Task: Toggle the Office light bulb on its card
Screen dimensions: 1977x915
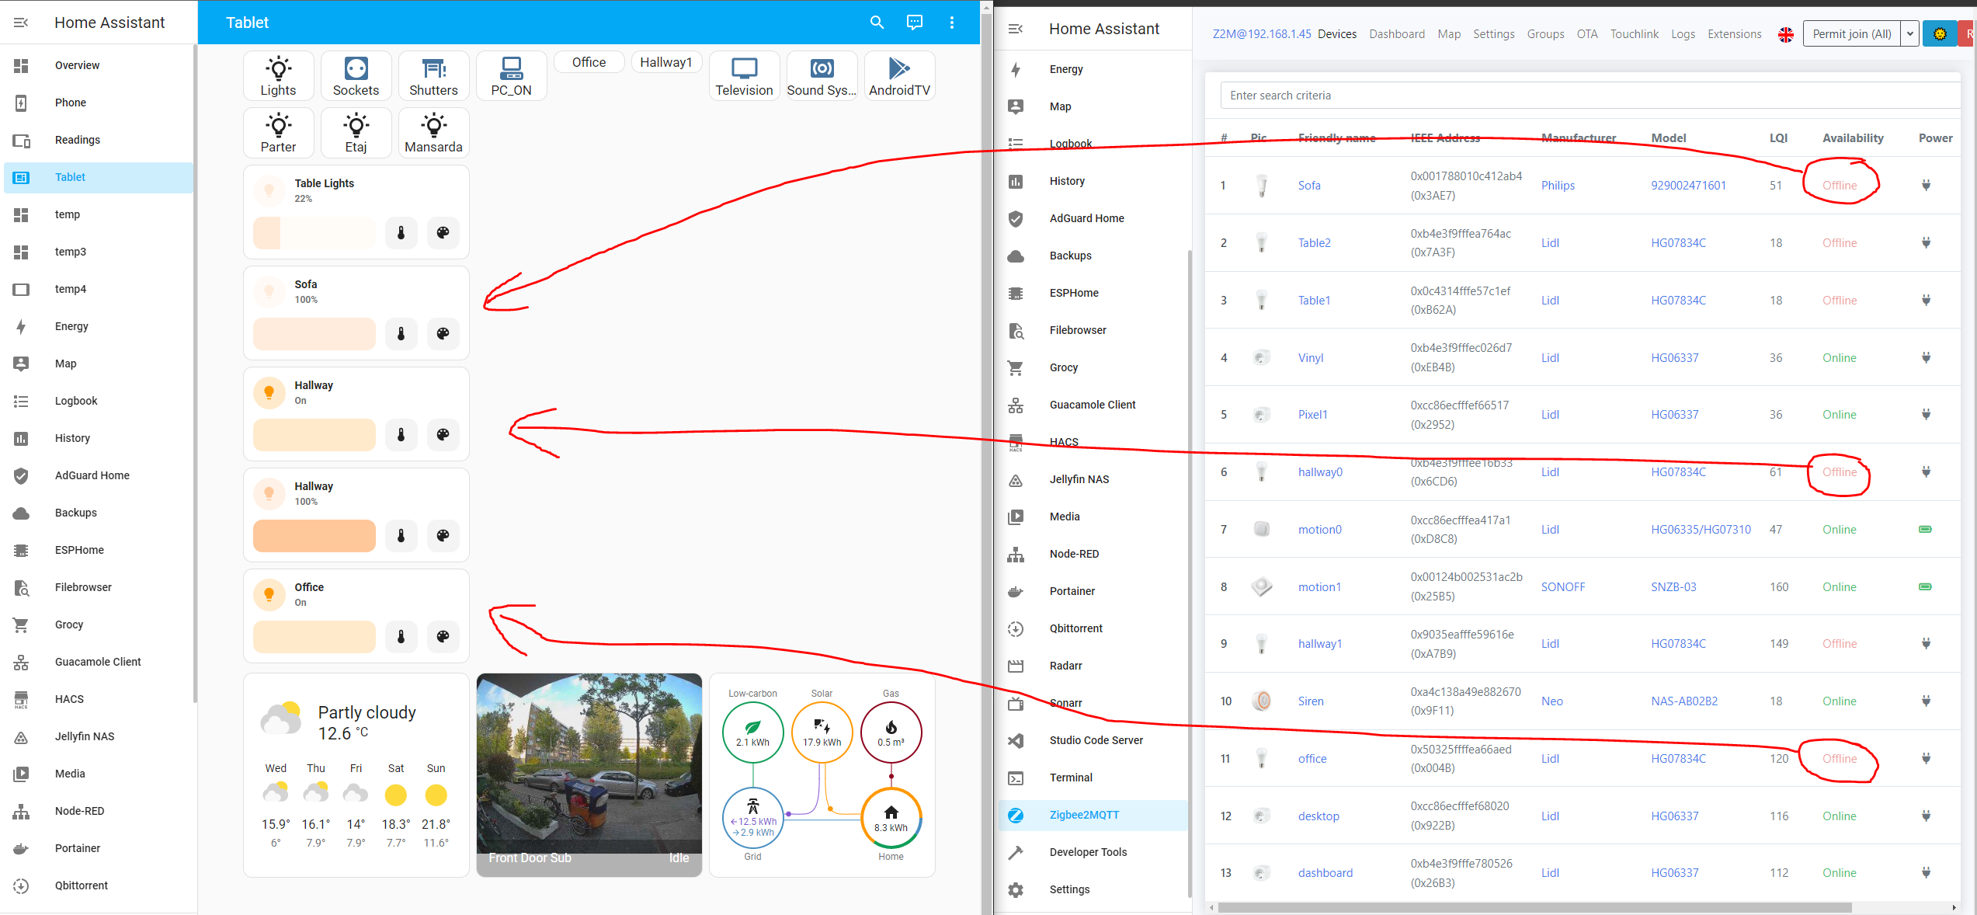Action: point(269,594)
